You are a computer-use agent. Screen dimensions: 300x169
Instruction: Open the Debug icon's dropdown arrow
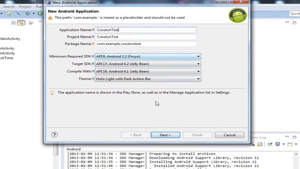tap(33, 14)
